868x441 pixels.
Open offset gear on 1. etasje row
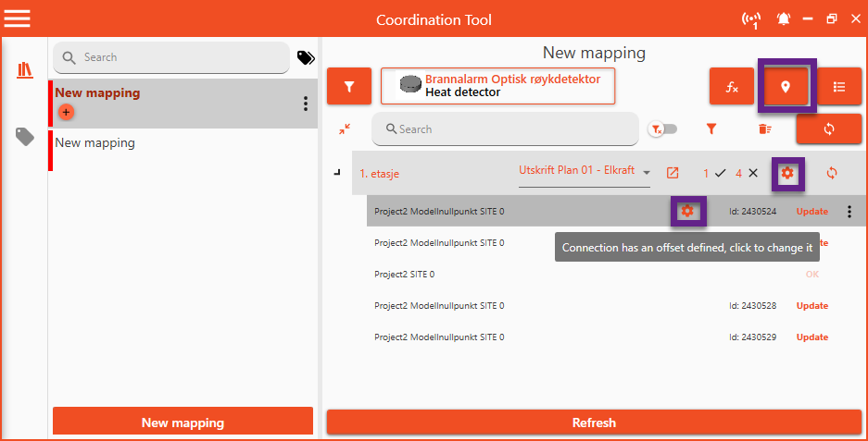click(787, 173)
